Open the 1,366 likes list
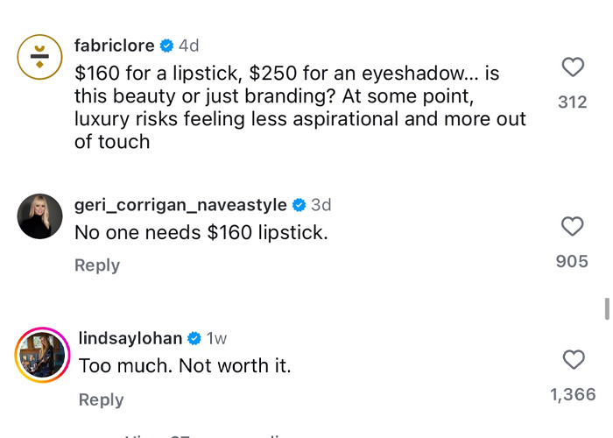Image resolution: width=613 pixels, height=438 pixels. click(x=574, y=395)
